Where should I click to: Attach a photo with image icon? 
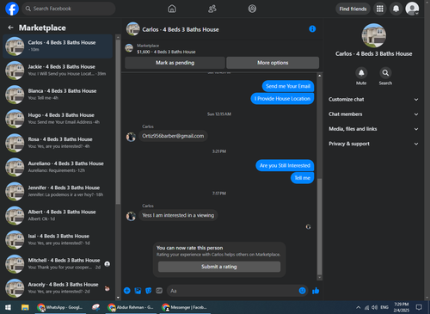138,291
